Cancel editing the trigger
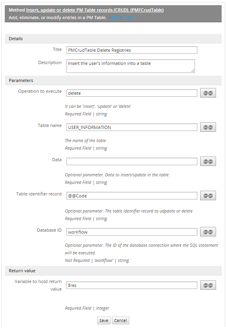 click(x=121, y=320)
